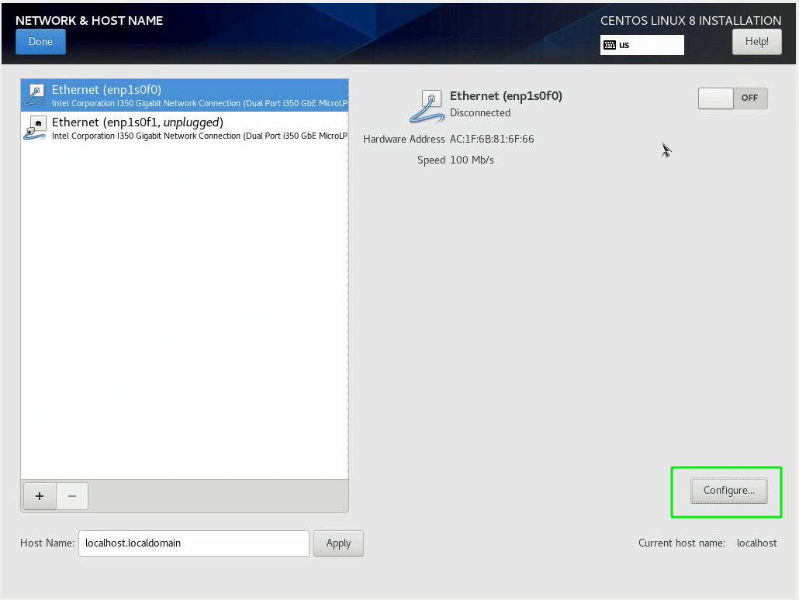Click the Disconnected status text
This screenshot has height=600, width=799.
pos(480,113)
